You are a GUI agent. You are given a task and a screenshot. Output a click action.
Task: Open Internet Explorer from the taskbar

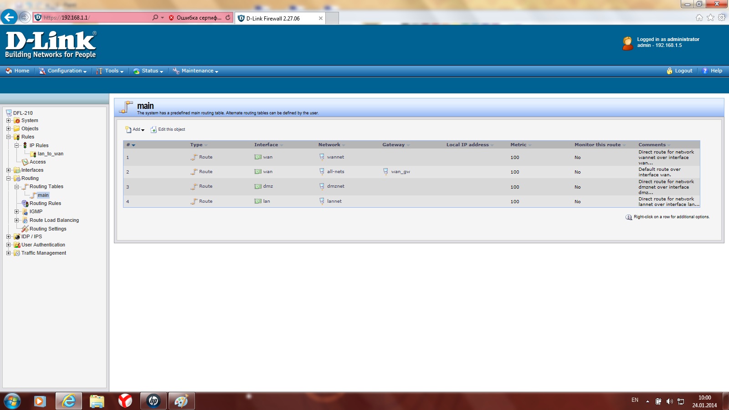coord(69,401)
